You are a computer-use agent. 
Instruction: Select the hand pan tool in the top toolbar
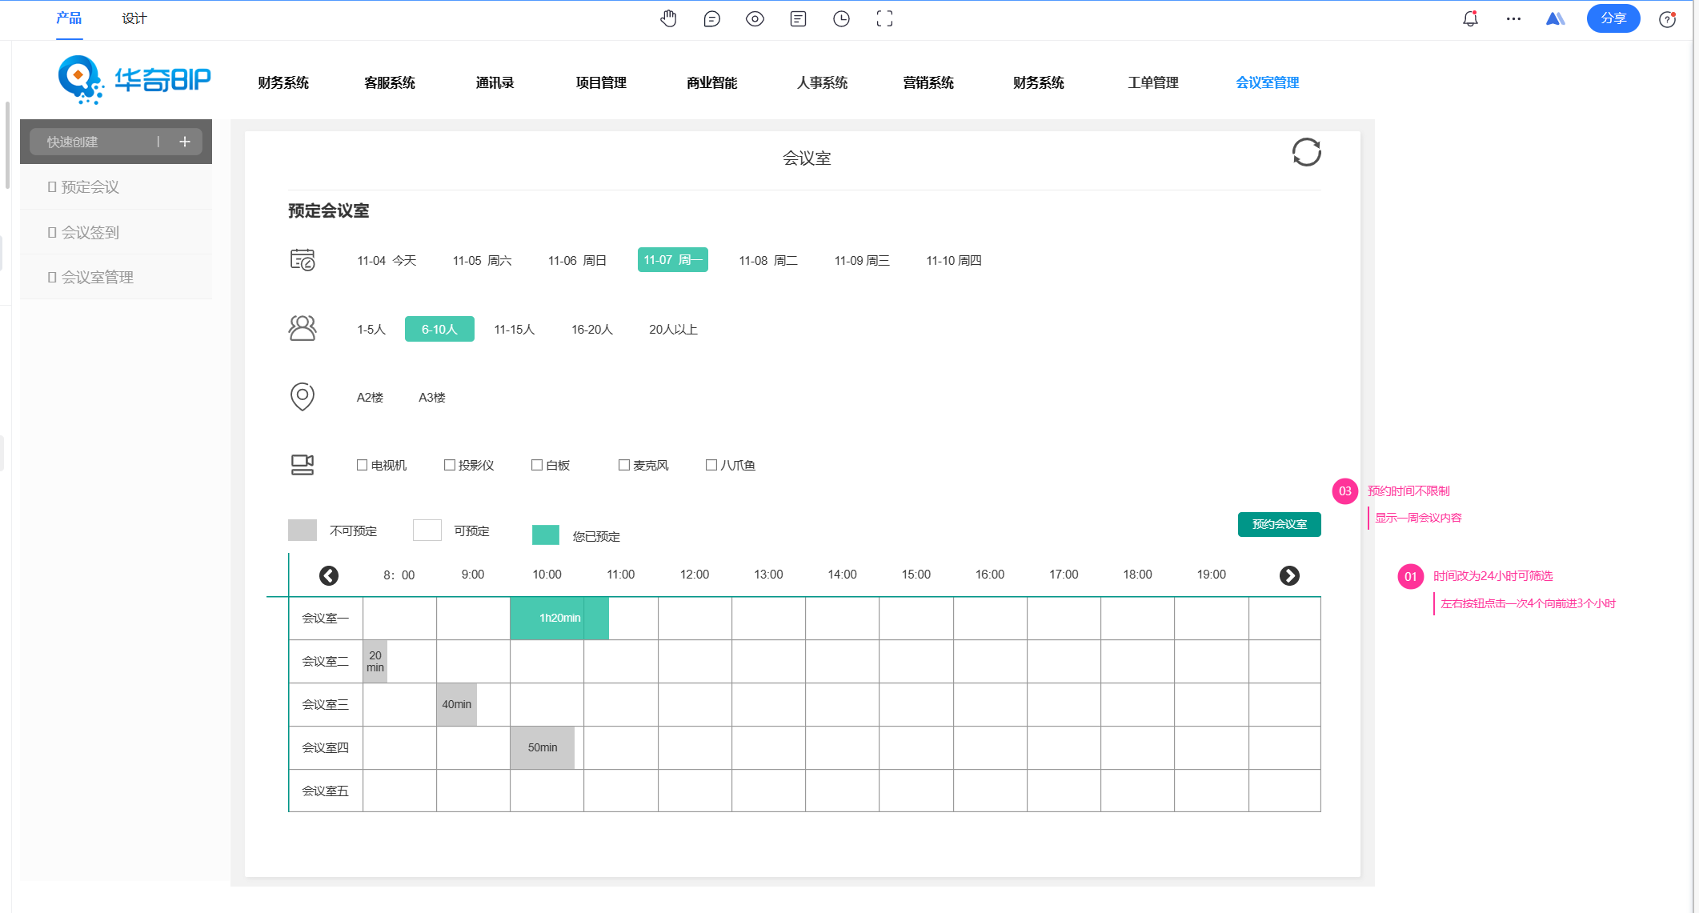tap(668, 19)
